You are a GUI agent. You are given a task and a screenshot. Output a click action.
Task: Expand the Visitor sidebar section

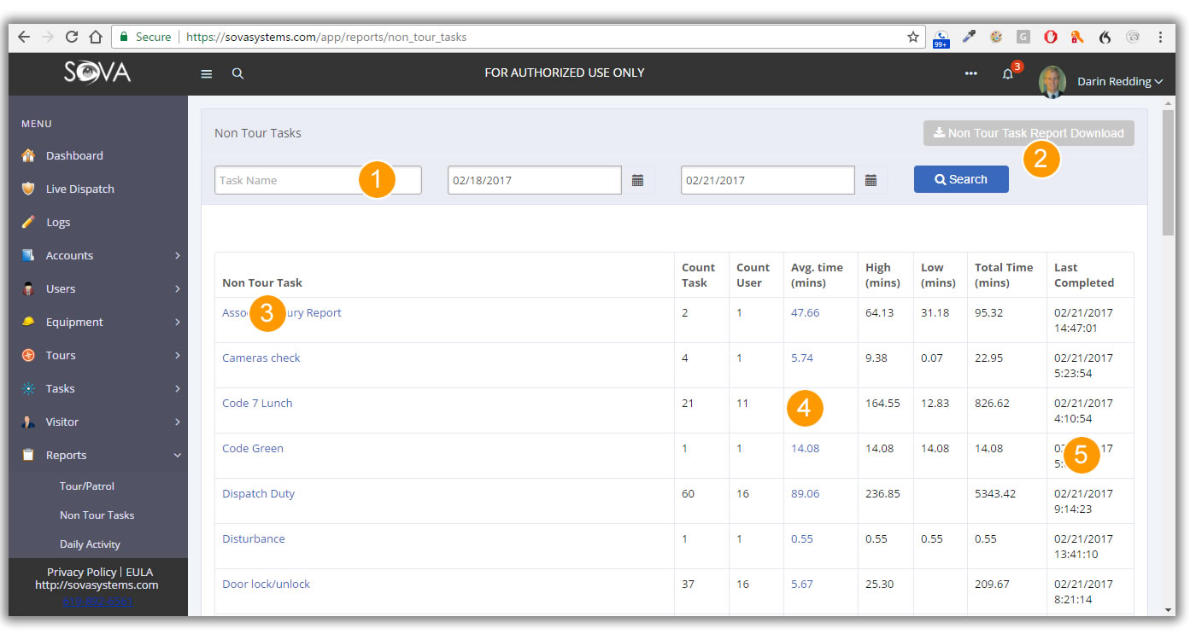click(x=98, y=422)
